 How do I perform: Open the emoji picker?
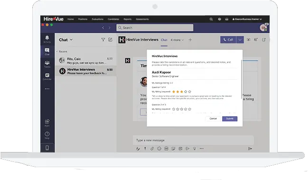159,149
